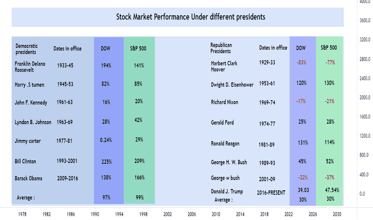
Task: Select the Democratic average 97% DOW cell
Action: point(106,198)
